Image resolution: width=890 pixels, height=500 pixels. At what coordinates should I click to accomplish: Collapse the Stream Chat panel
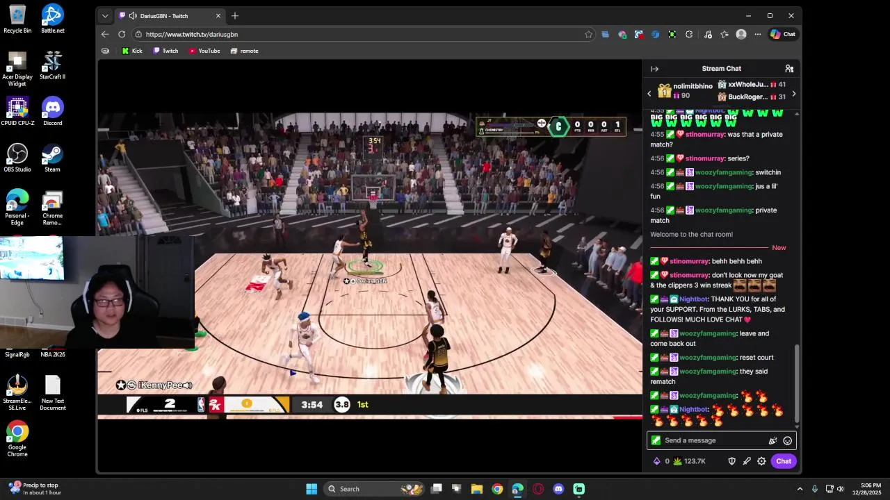654,69
